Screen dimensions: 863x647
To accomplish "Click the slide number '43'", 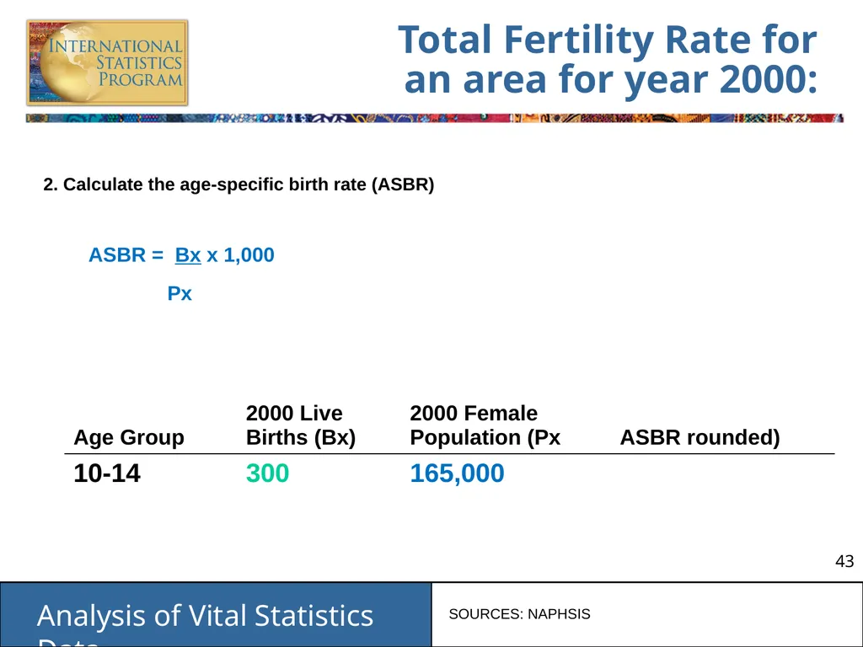I will 844,561.
